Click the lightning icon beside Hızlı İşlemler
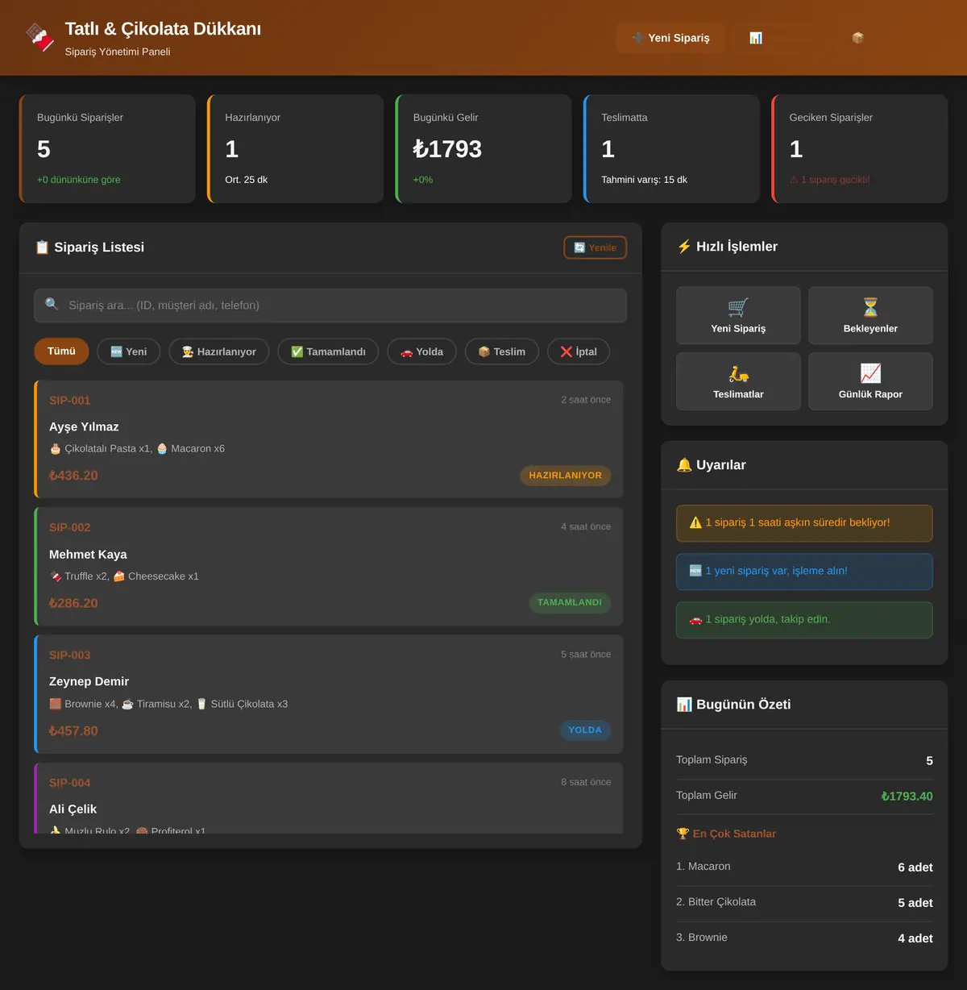 point(684,247)
